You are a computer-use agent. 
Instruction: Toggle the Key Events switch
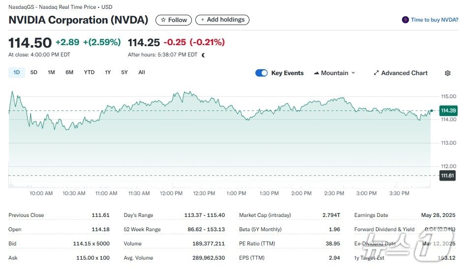pyautogui.click(x=261, y=73)
